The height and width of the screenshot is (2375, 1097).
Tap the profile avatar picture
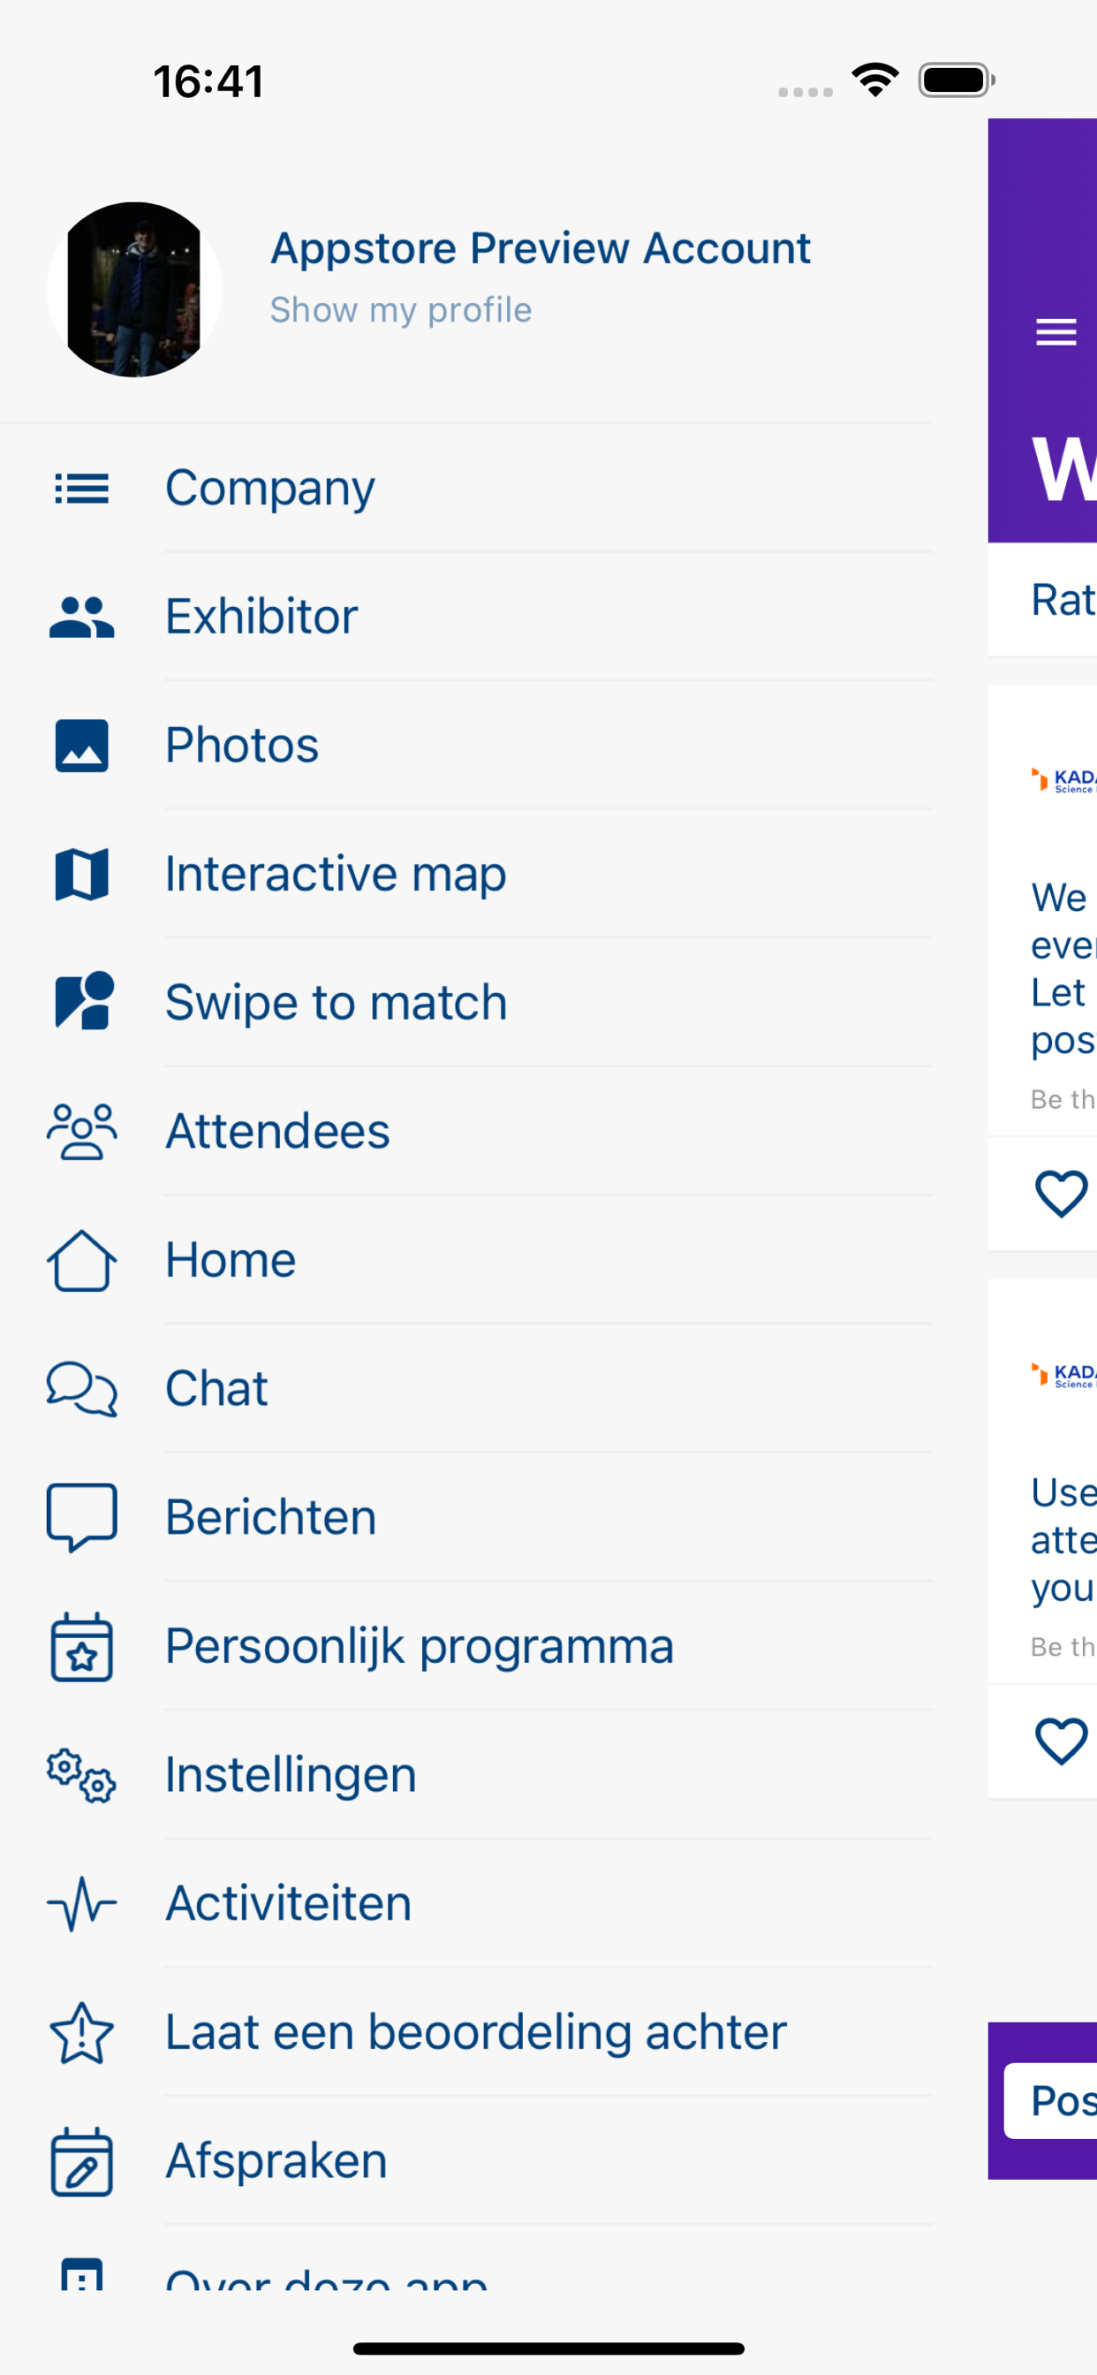click(x=134, y=290)
